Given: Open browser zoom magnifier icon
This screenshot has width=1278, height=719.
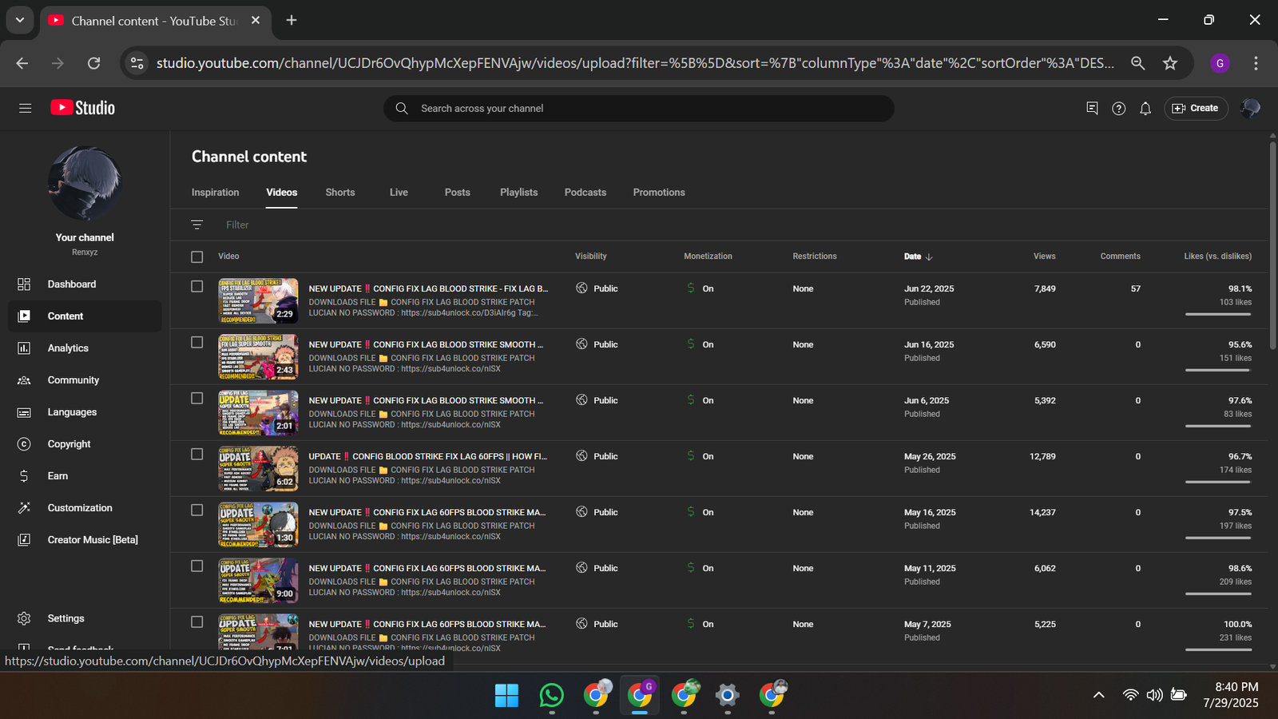Looking at the screenshot, I should tap(1138, 63).
